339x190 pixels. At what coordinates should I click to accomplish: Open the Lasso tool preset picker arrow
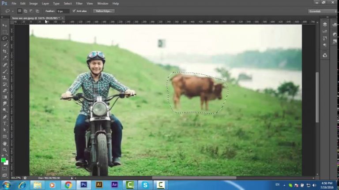click(x=13, y=11)
